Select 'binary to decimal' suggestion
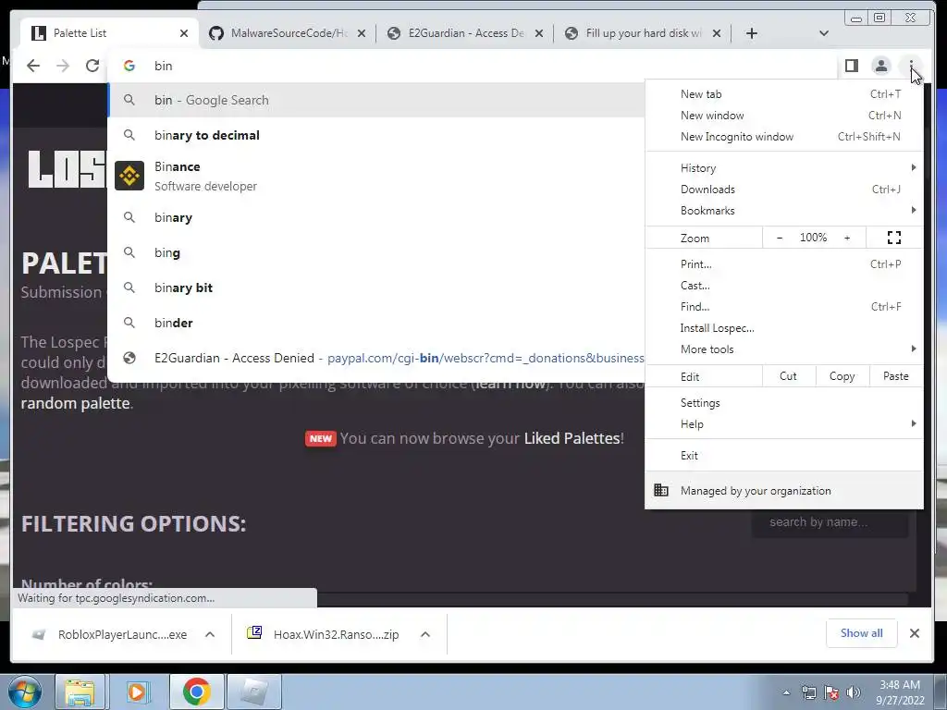Viewport: 947px width, 710px height. [x=376, y=135]
